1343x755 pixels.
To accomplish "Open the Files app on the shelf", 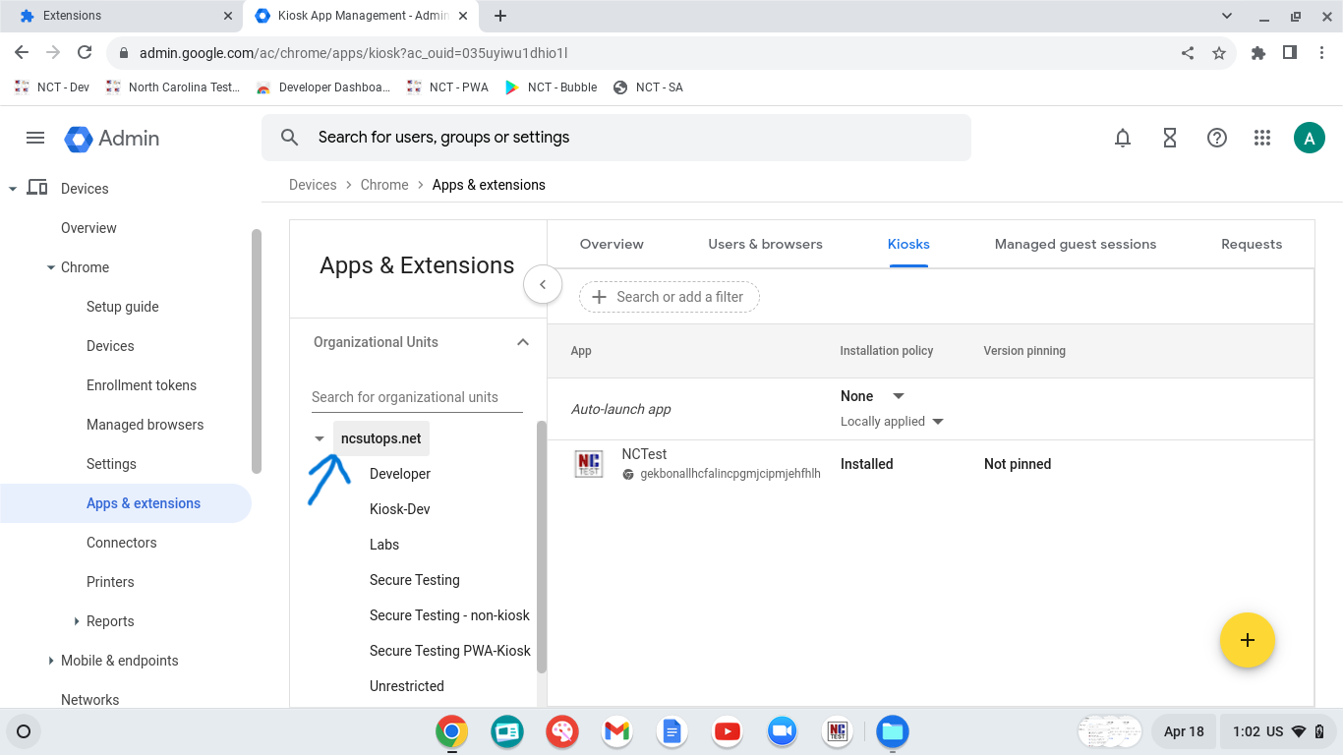I will [893, 731].
